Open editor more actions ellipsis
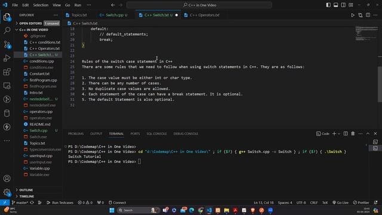The image size is (382, 215). click(375, 15)
